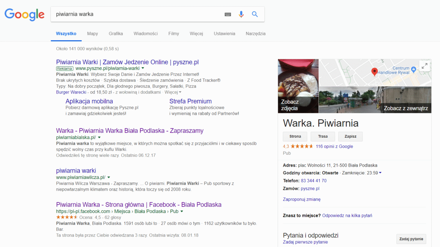Expand the map with the fullscreen arrows icon

click(x=425, y=66)
